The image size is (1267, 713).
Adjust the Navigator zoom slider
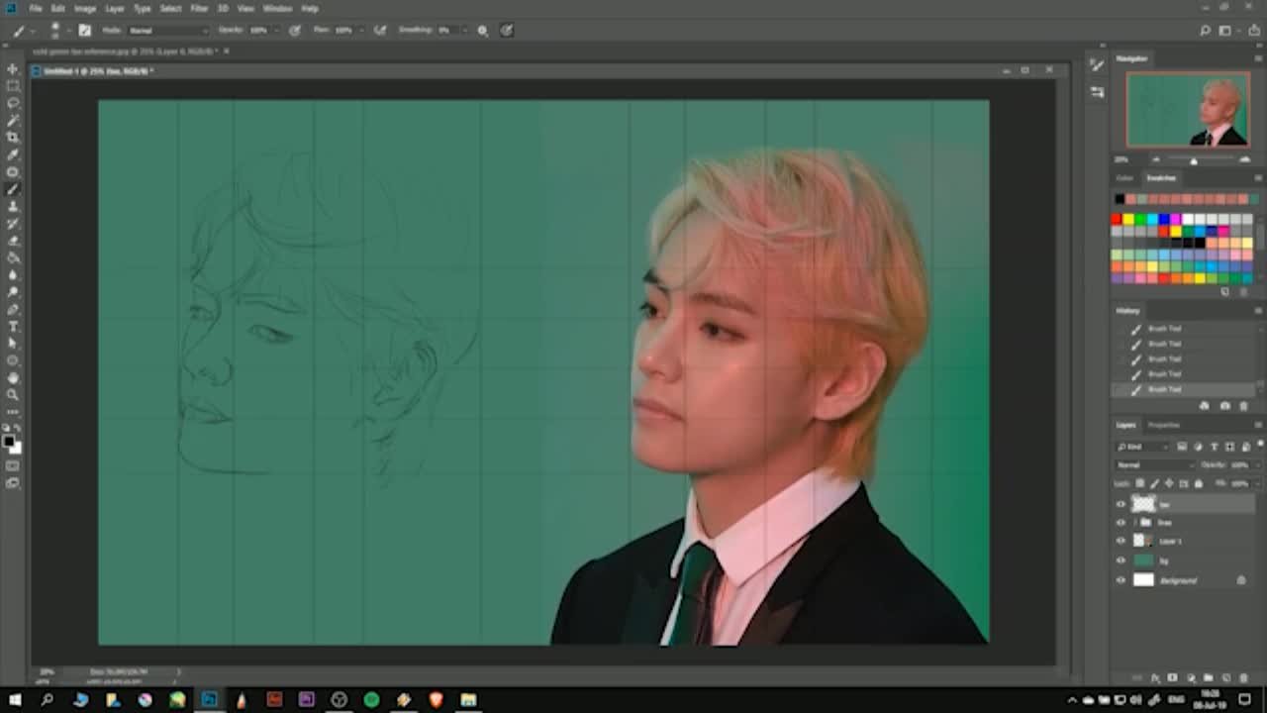pos(1193,160)
